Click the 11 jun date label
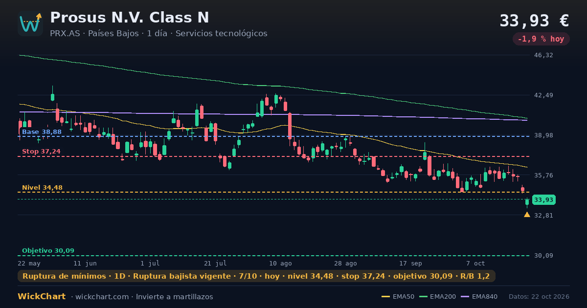 85,263
